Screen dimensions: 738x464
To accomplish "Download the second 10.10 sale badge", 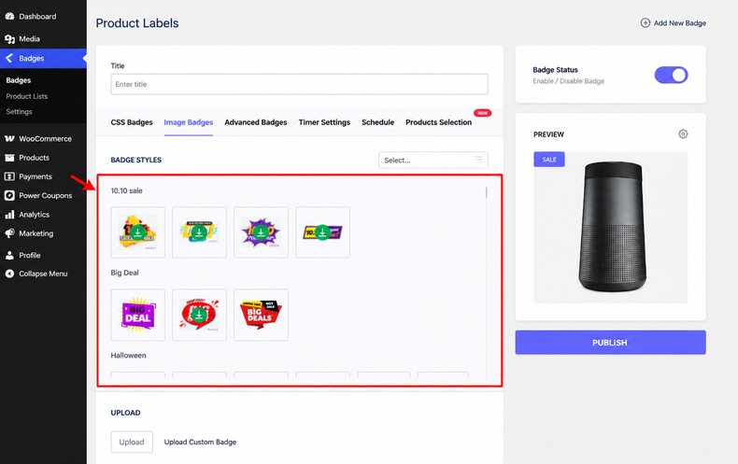I will click(199, 232).
